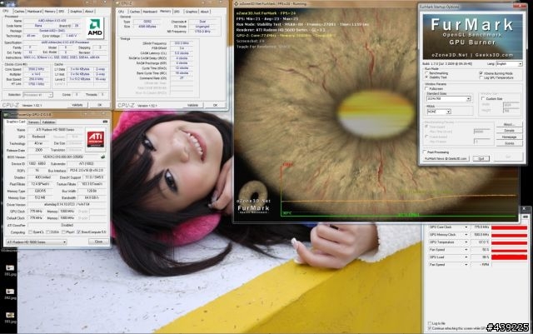Select the 003.jpg desktop icon
This screenshot has width=533, height=334.
[9, 317]
